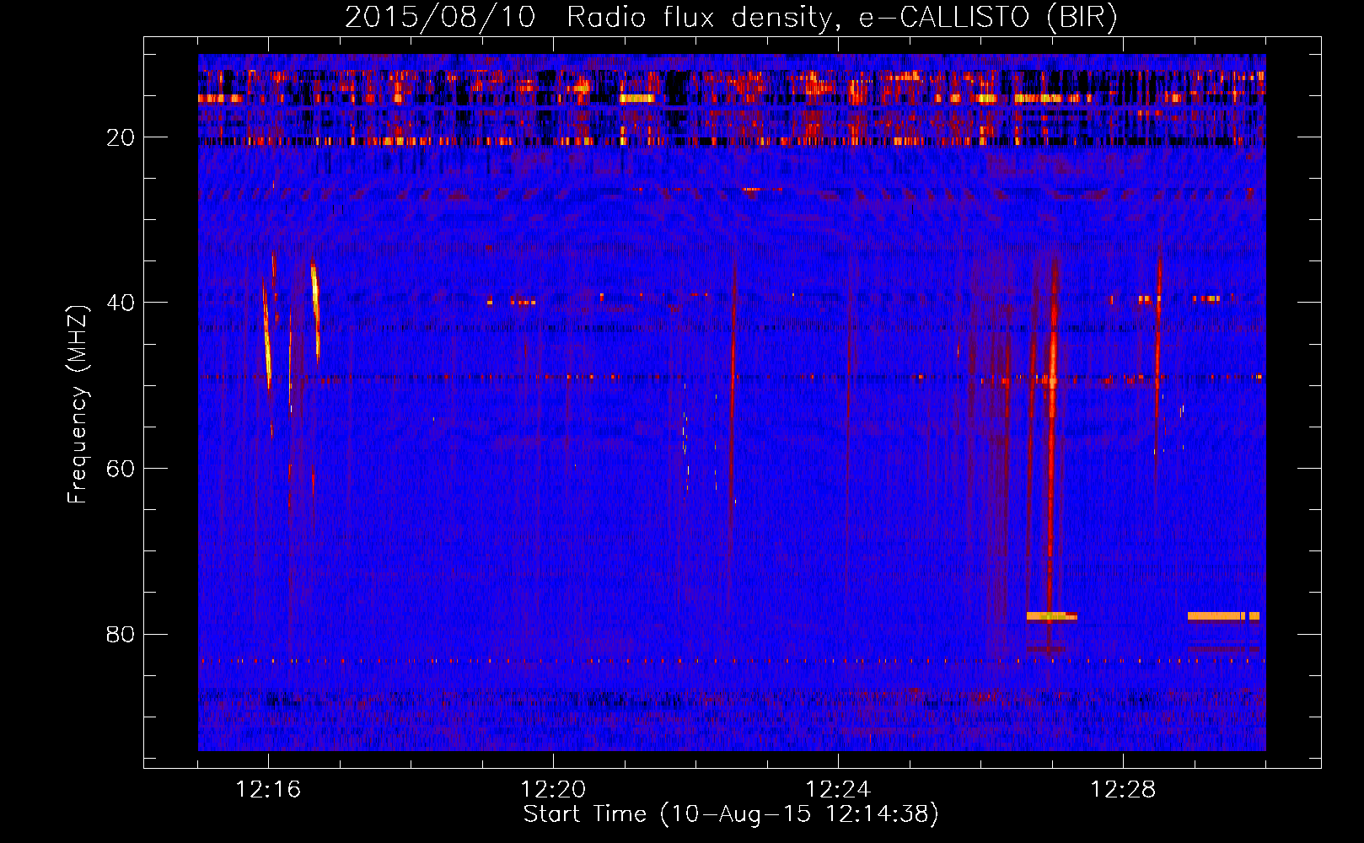This screenshot has height=843, width=1364.
Task: Select the '12:24' time tick label
Action: (838, 790)
